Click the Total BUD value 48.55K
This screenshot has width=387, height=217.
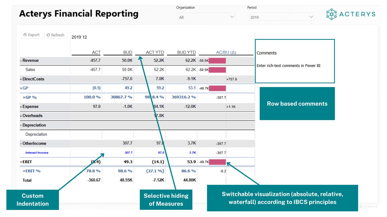[126, 180]
